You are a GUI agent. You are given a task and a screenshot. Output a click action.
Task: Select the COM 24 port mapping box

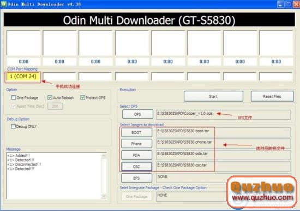point(23,77)
